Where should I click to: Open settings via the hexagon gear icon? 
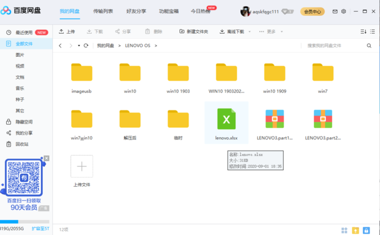344,11
